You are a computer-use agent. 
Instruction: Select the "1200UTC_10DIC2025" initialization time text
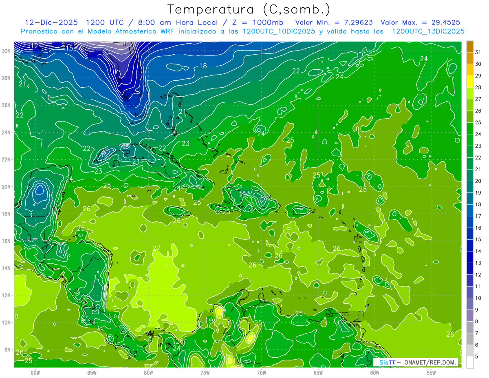pos(279,31)
